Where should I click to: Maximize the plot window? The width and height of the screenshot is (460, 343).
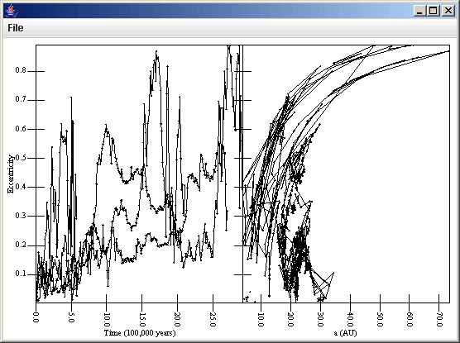[433, 11]
